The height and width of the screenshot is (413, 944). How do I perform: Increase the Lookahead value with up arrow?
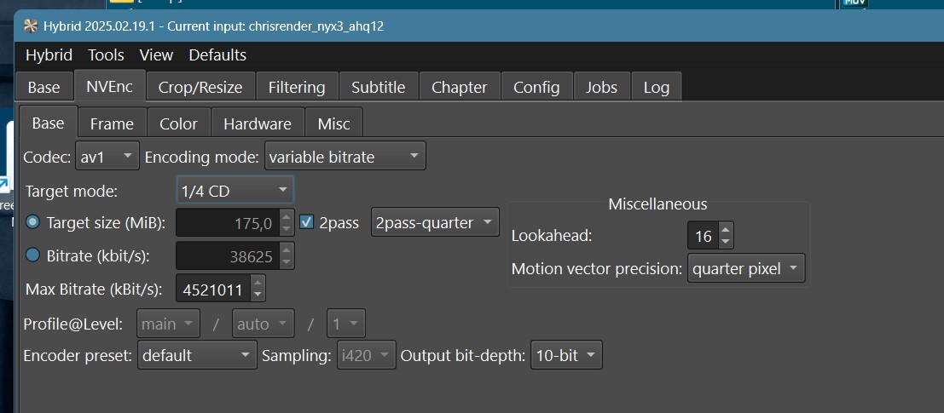tap(726, 230)
